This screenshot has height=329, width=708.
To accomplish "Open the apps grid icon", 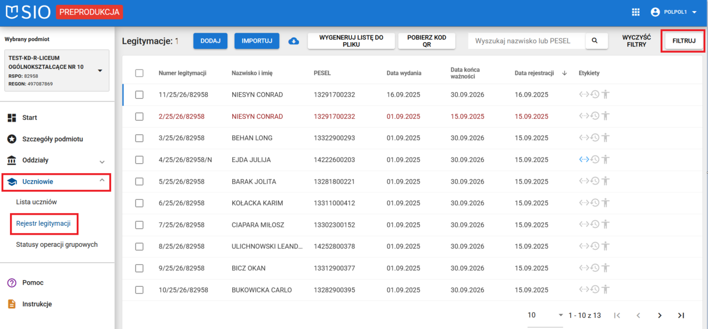I will click(x=636, y=12).
